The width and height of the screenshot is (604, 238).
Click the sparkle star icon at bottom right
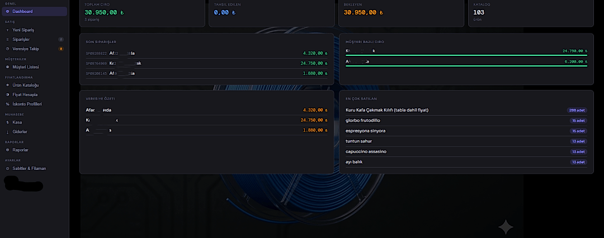(x=506, y=227)
